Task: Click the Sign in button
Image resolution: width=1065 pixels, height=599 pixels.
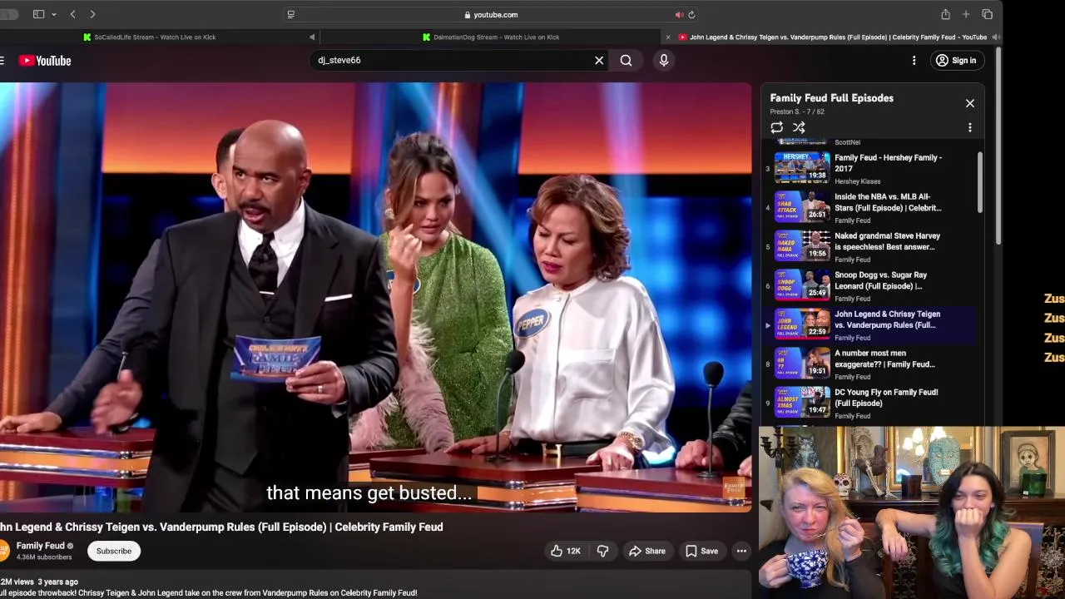Action: click(956, 60)
